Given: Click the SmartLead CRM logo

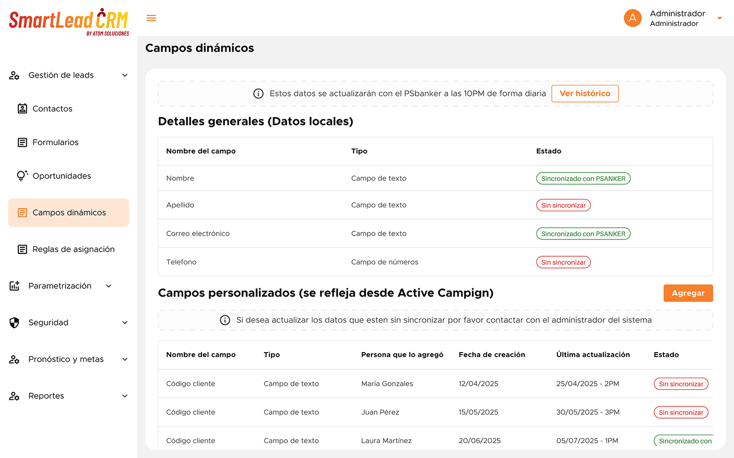Looking at the screenshot, I should [x=69, y=22].
